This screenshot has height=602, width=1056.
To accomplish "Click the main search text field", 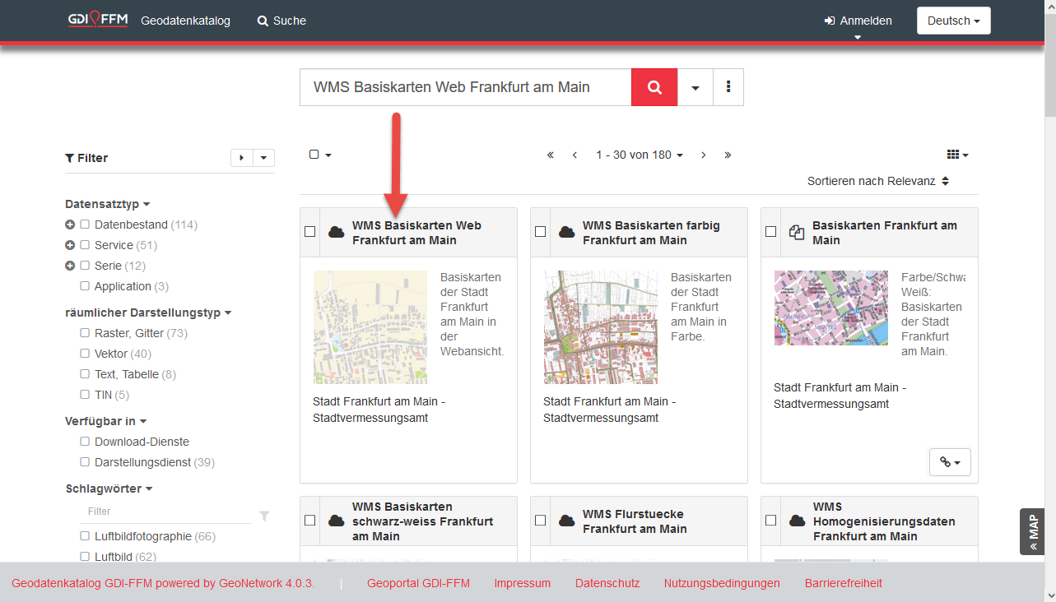I will point(466,87).
